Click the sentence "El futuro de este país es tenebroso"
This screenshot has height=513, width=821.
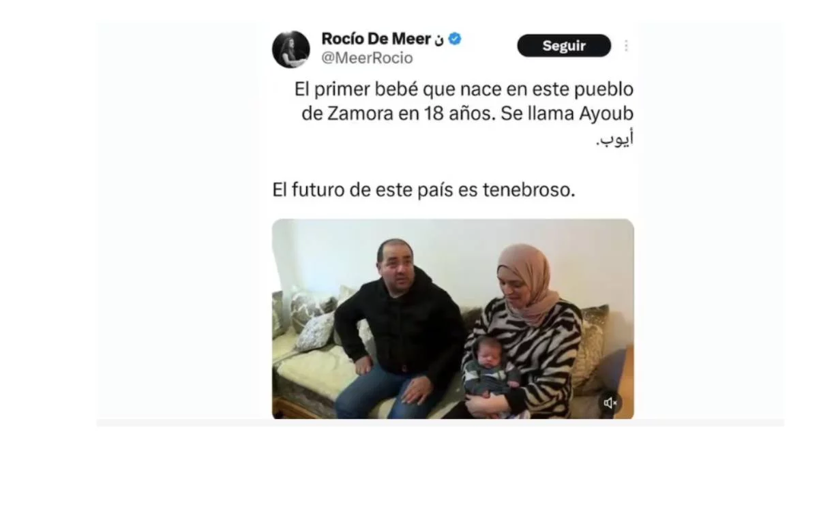pos(423,190)
